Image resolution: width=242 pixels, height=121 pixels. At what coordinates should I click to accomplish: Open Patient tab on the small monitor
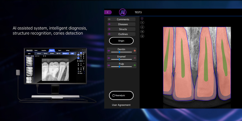click(x=36, y=50)
